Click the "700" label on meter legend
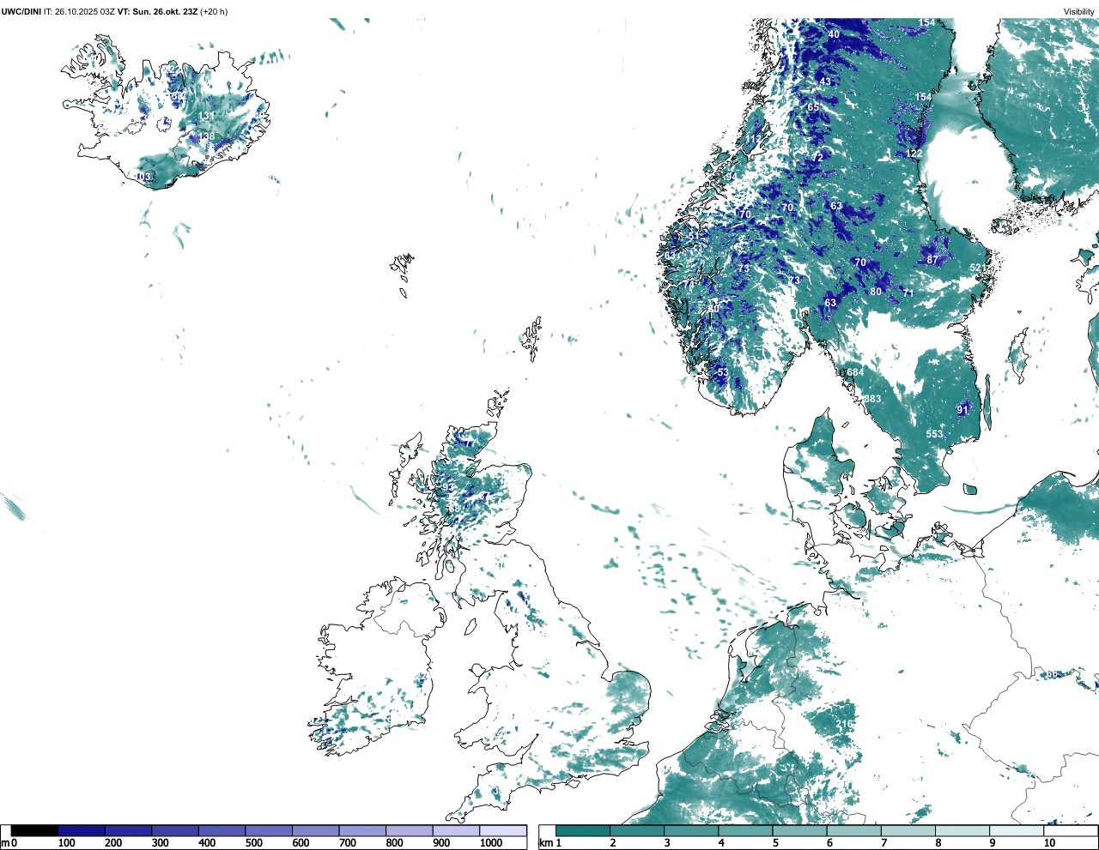This screenshot has width=1099, height=850. pos(347,843)
